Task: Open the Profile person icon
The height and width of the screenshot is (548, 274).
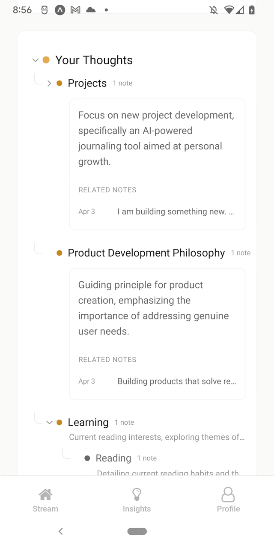Action: (228, 495)
